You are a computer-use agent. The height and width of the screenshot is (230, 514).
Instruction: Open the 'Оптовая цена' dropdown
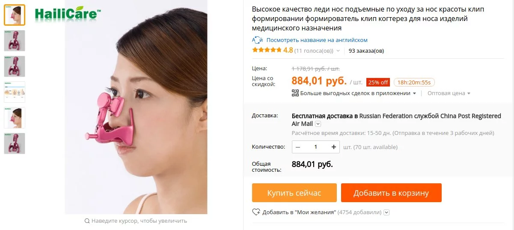(449, 93)
